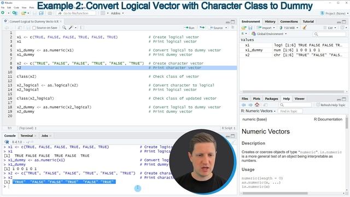This screenshot has width=350, height=197.
Task: Switch to the Tutorial tab
Action: (308, 21)
